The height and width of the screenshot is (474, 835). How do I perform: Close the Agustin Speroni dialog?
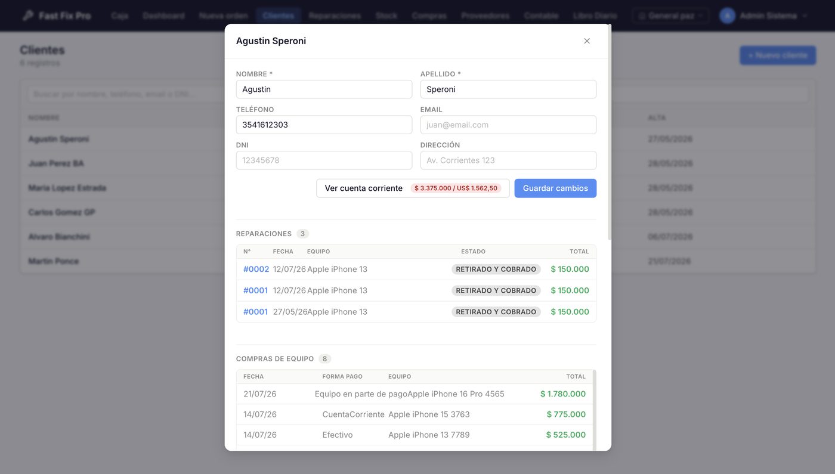coord(587,41)
